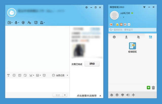The width and height of the screenshot is (162, 104).
Task: Start a video call with the webcam icon
Action: pyautogui.click(x=23, y=23)
